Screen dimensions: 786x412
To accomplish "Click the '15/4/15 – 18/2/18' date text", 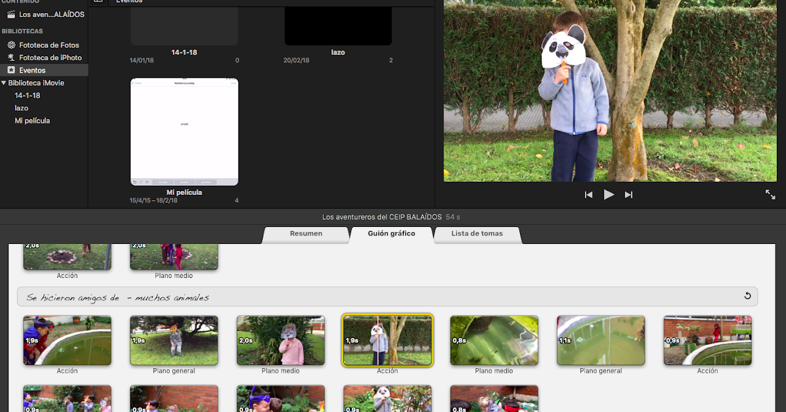I will pyautogui.click(x=154, y=200).
